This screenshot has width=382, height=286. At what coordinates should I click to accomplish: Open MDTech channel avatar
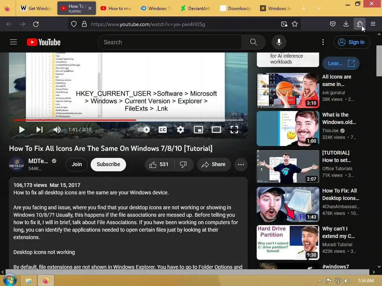pos(16,164)
